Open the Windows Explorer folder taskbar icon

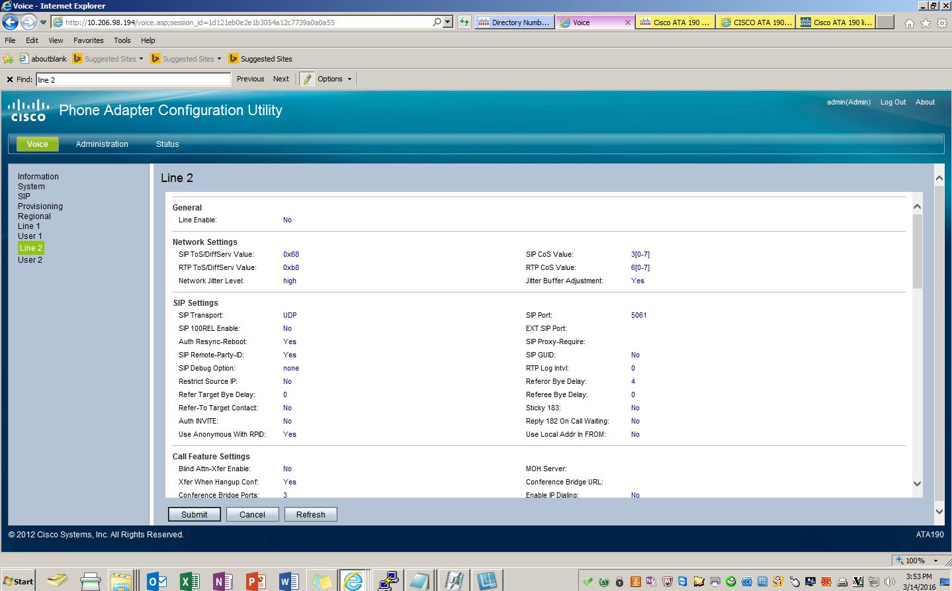pos(121,581)
